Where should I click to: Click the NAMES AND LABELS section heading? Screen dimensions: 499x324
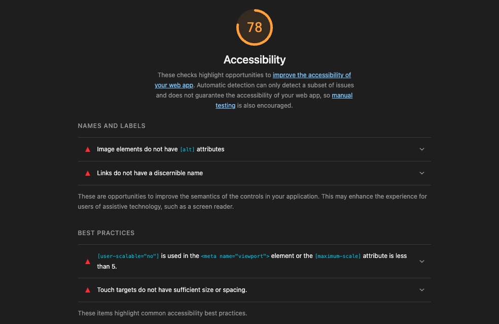click(x=112, y=125)
